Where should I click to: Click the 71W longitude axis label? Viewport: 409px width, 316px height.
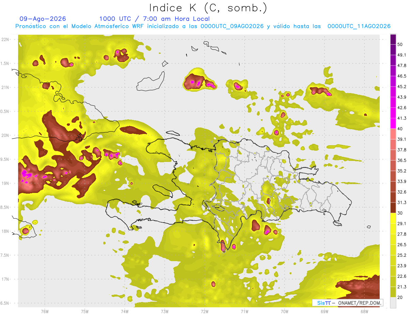[x=244, y=311]
